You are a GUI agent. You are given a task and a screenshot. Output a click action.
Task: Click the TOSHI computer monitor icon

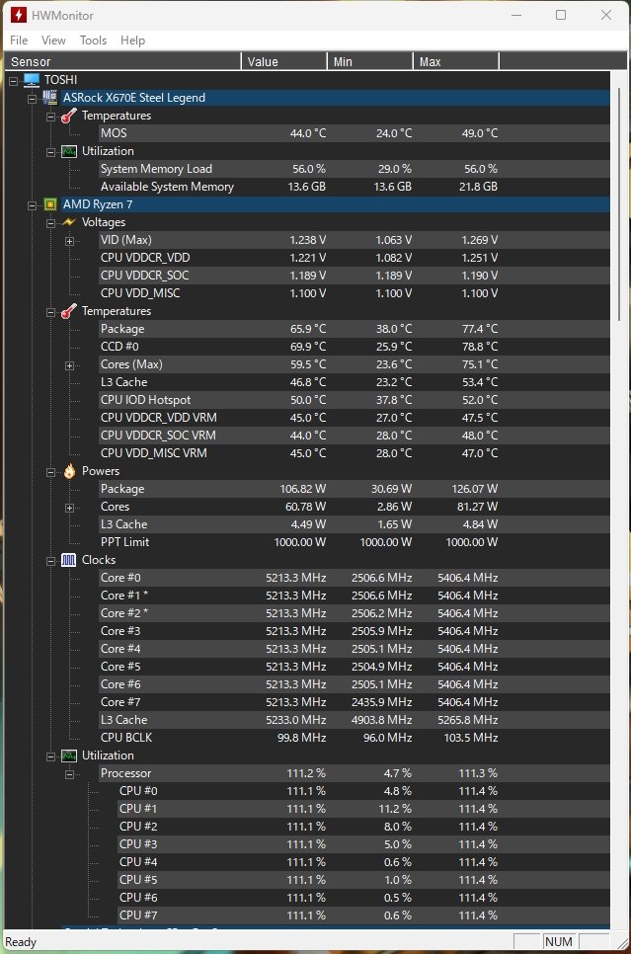click(x=32, y=80)
